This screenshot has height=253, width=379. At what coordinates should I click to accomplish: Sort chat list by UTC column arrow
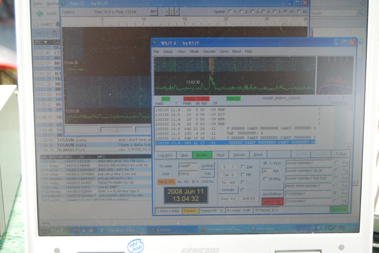click(x=45, y=42)
